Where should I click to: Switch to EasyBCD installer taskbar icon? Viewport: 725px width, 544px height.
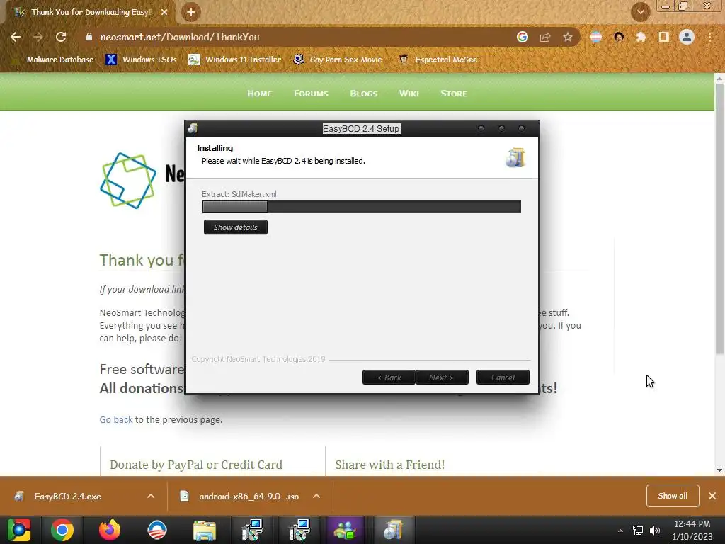[393, 530]
